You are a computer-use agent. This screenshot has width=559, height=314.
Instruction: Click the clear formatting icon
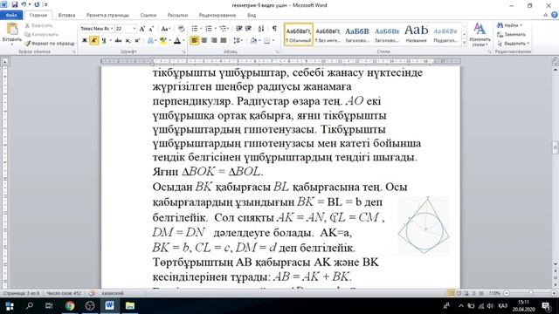(181, 29)
